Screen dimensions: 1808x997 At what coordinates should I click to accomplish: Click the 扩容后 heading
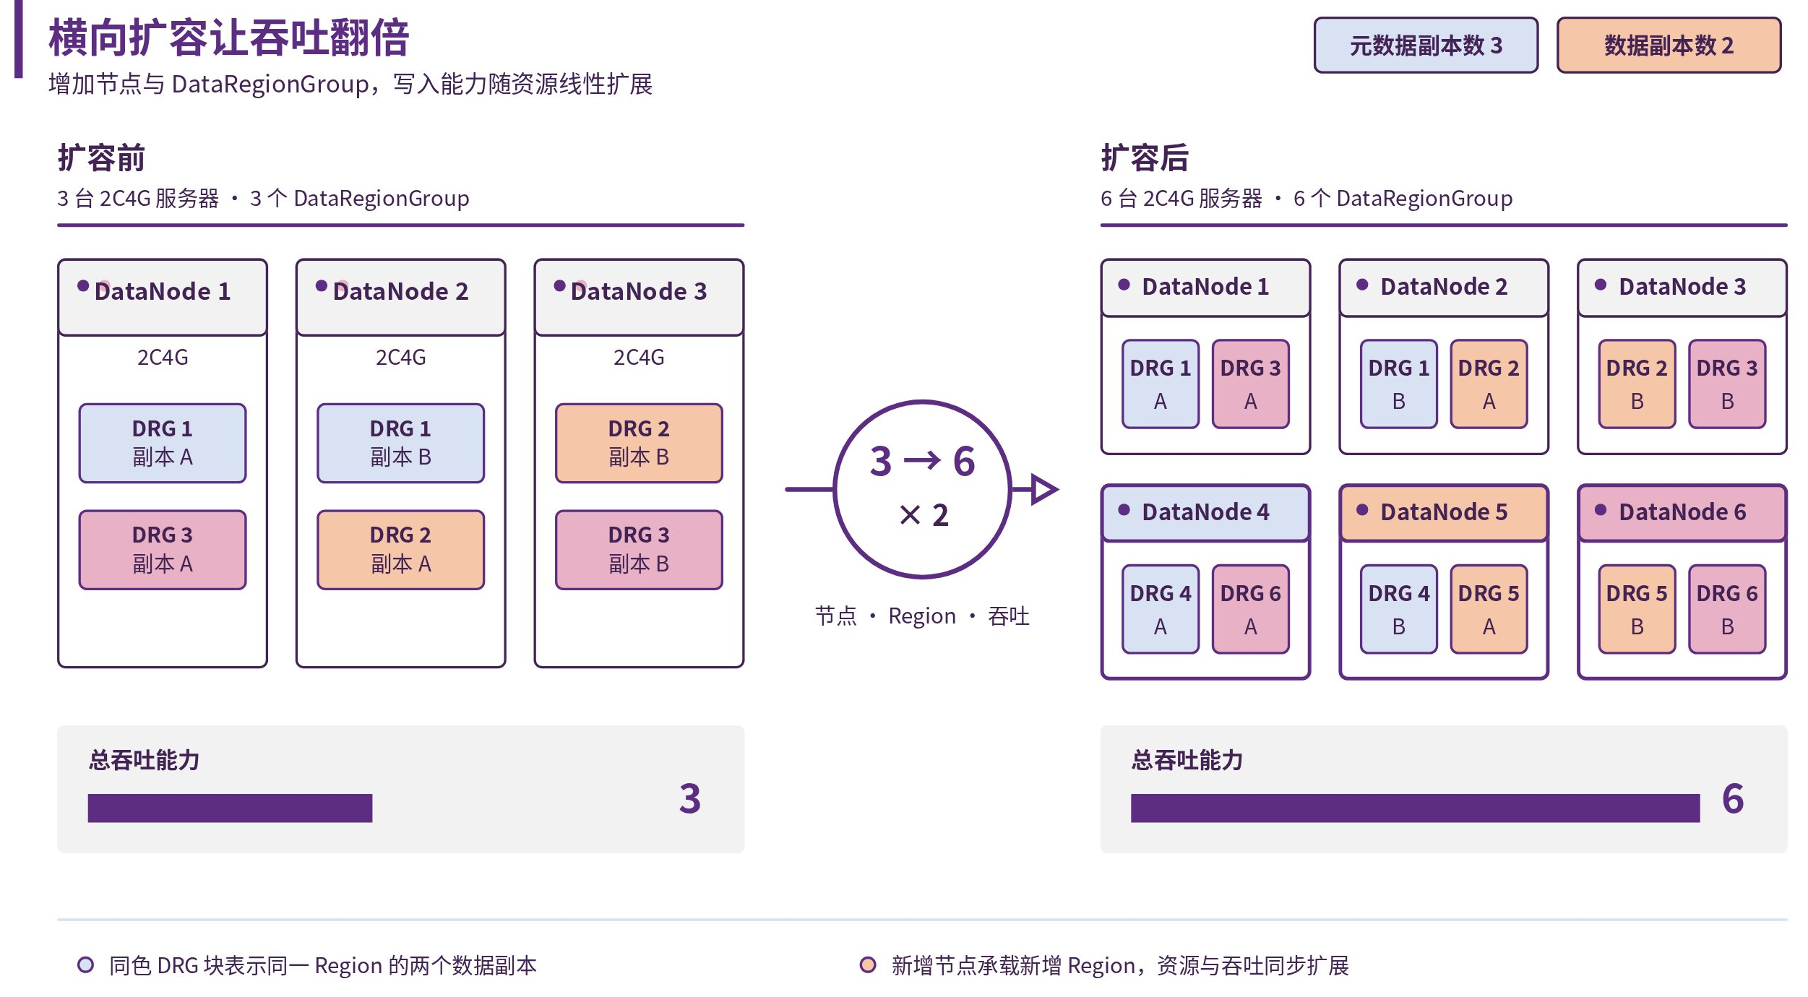1145,157
